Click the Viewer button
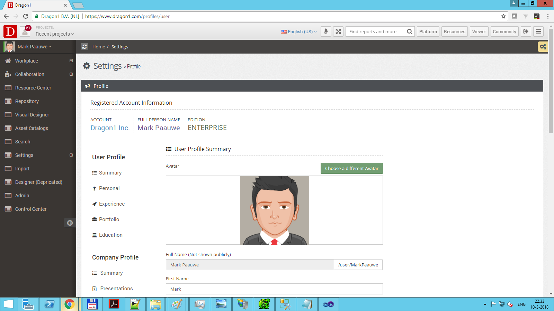Viewport: 554px width, 311px height. coord(479,31)
